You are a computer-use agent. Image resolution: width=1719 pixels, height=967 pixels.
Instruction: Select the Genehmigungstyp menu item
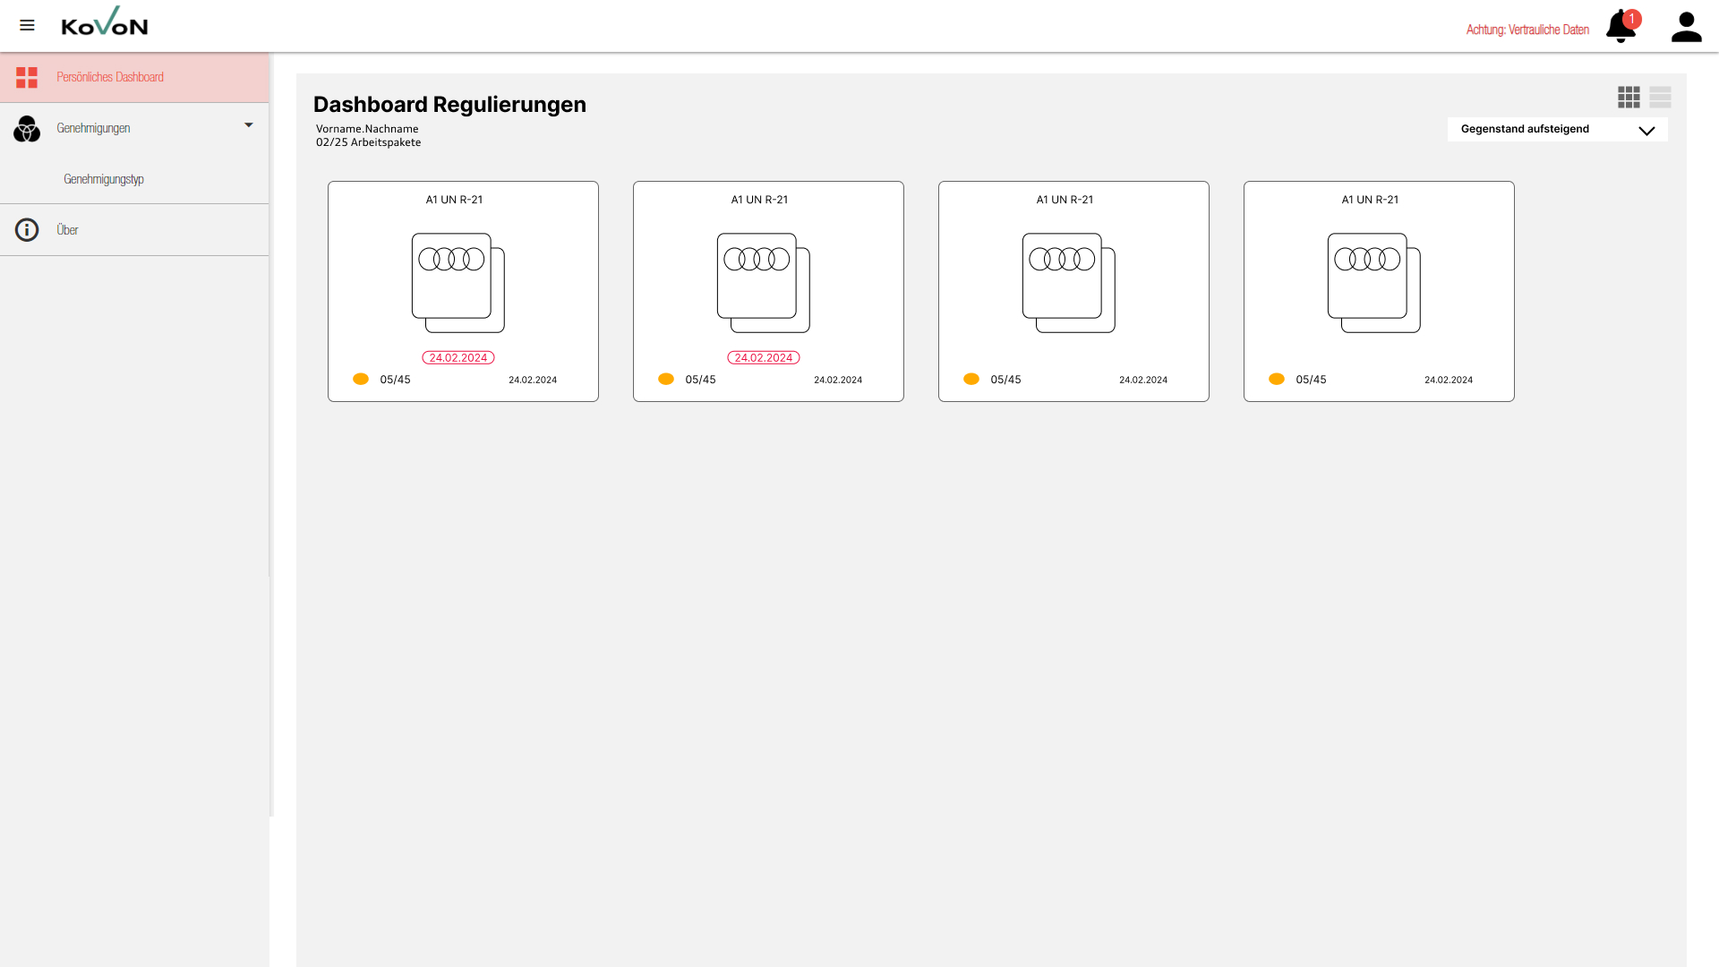click(x=104, y=179)
